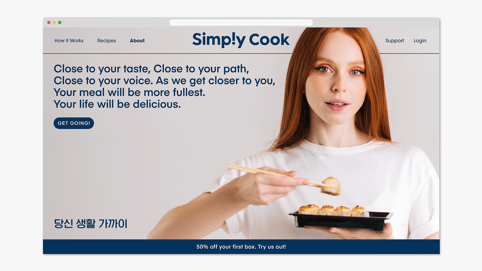Click the Login navigation link
This screenshot has height=271, width=482.
point(420,40)
